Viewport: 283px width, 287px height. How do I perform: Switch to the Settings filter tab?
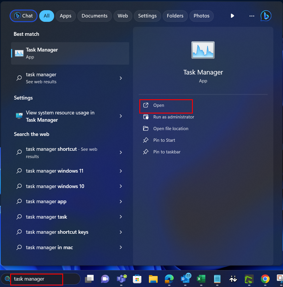tap(147, 16)
